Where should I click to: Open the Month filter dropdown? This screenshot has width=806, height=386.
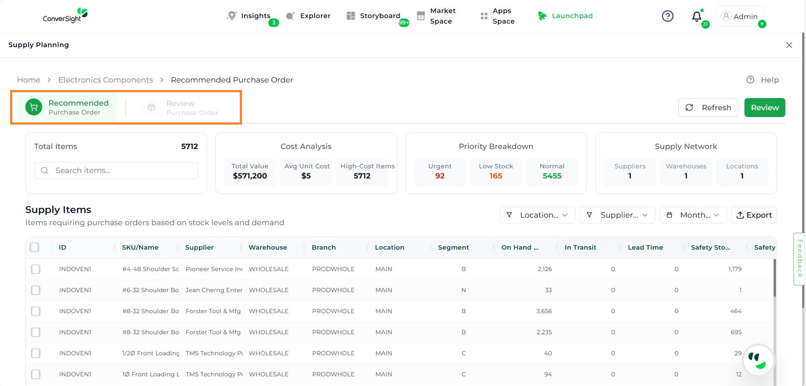pyautogui.click(x=693, y=215)
